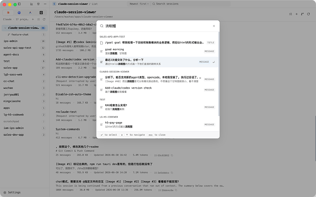Select the sales-dev-app project

[25, 135]
